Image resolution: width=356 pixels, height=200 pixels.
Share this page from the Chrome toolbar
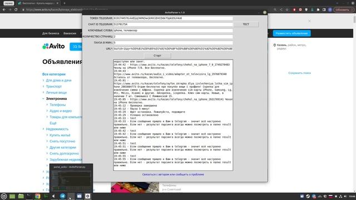click(281, 10)
